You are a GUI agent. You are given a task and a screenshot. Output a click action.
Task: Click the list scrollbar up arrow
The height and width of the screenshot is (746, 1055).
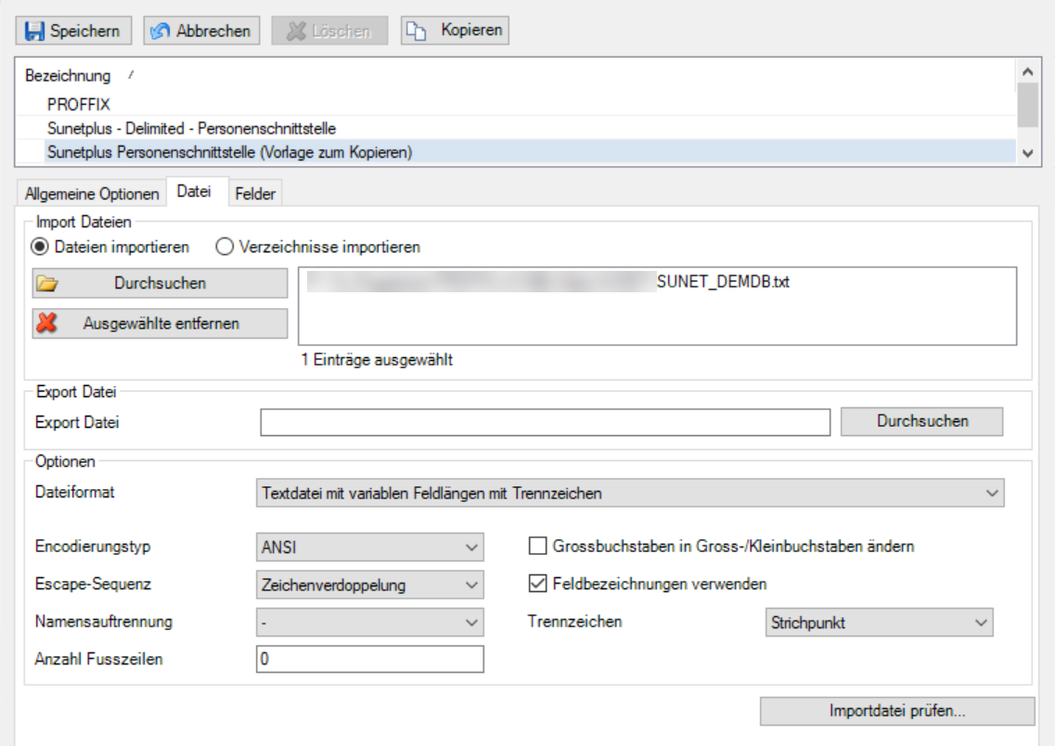tap(1027, 71)
